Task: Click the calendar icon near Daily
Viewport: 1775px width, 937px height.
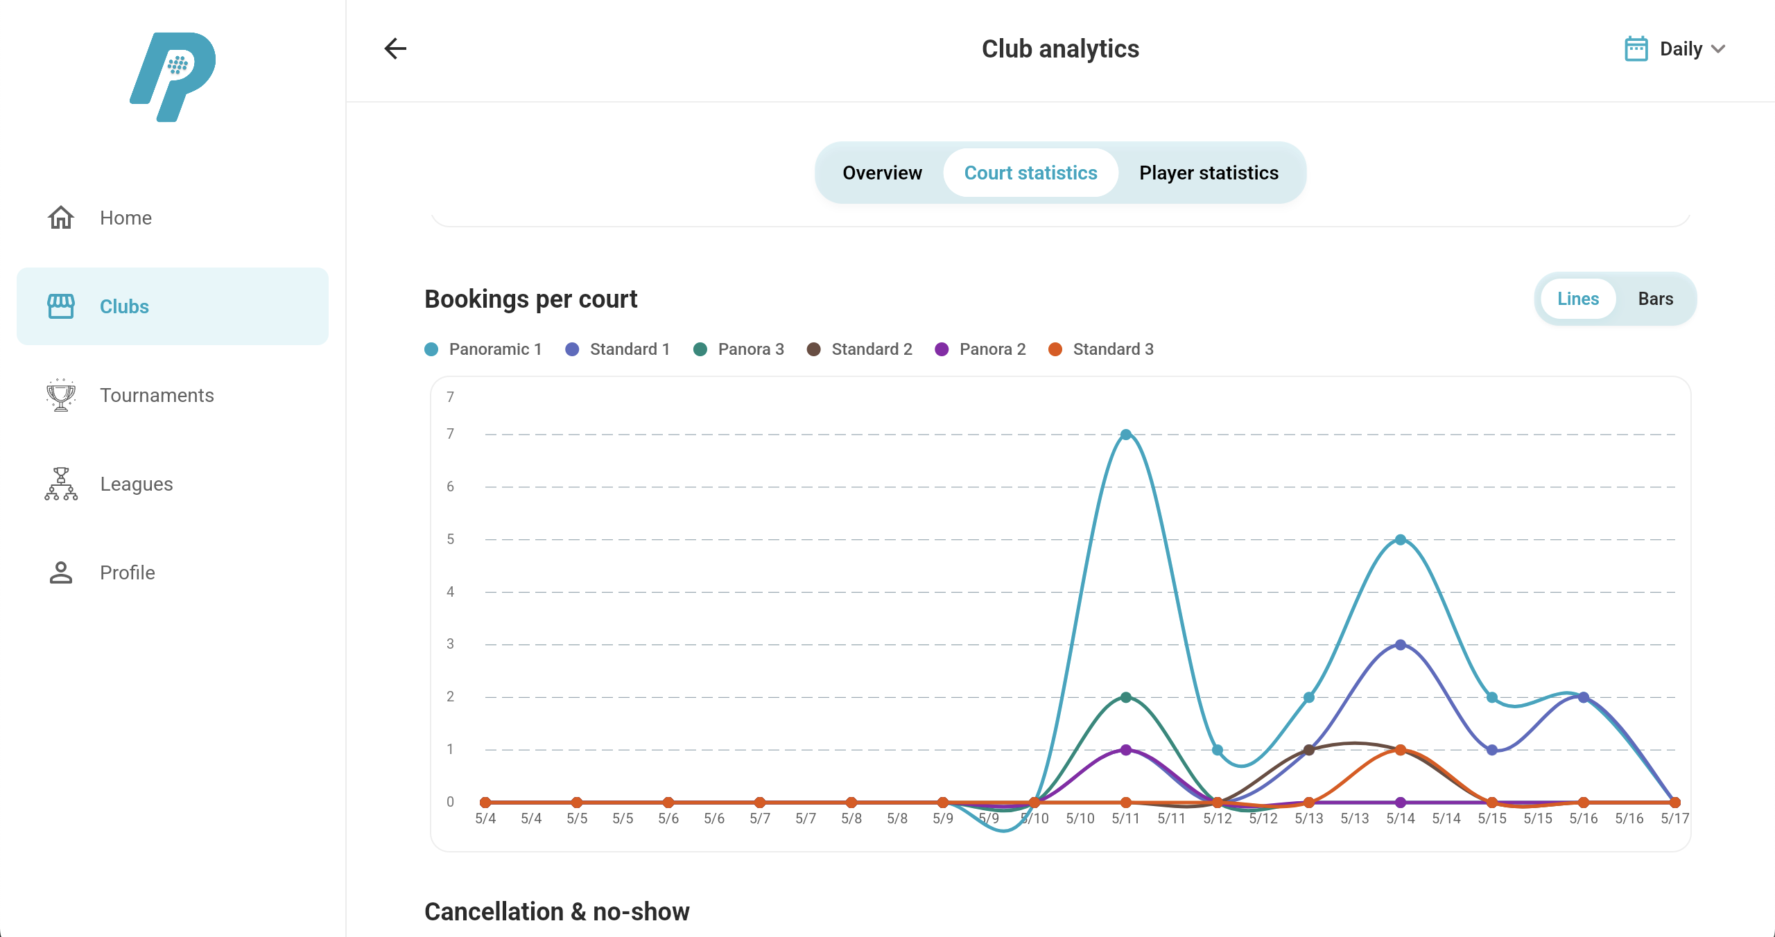Action: pyautogui.click(x=1636, y=49)
